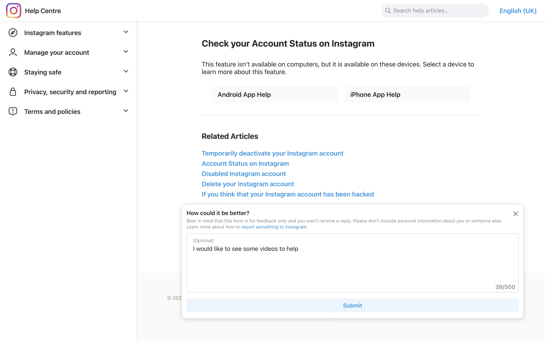The image size is (546, 341).
Task: Select the Android App Help tab
Action: (275, 95)
